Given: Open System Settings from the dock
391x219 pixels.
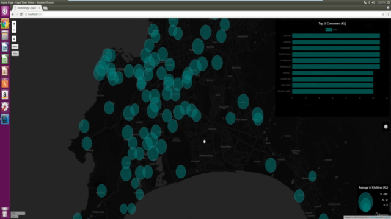Looking at the screenshot, I should 5,107.
